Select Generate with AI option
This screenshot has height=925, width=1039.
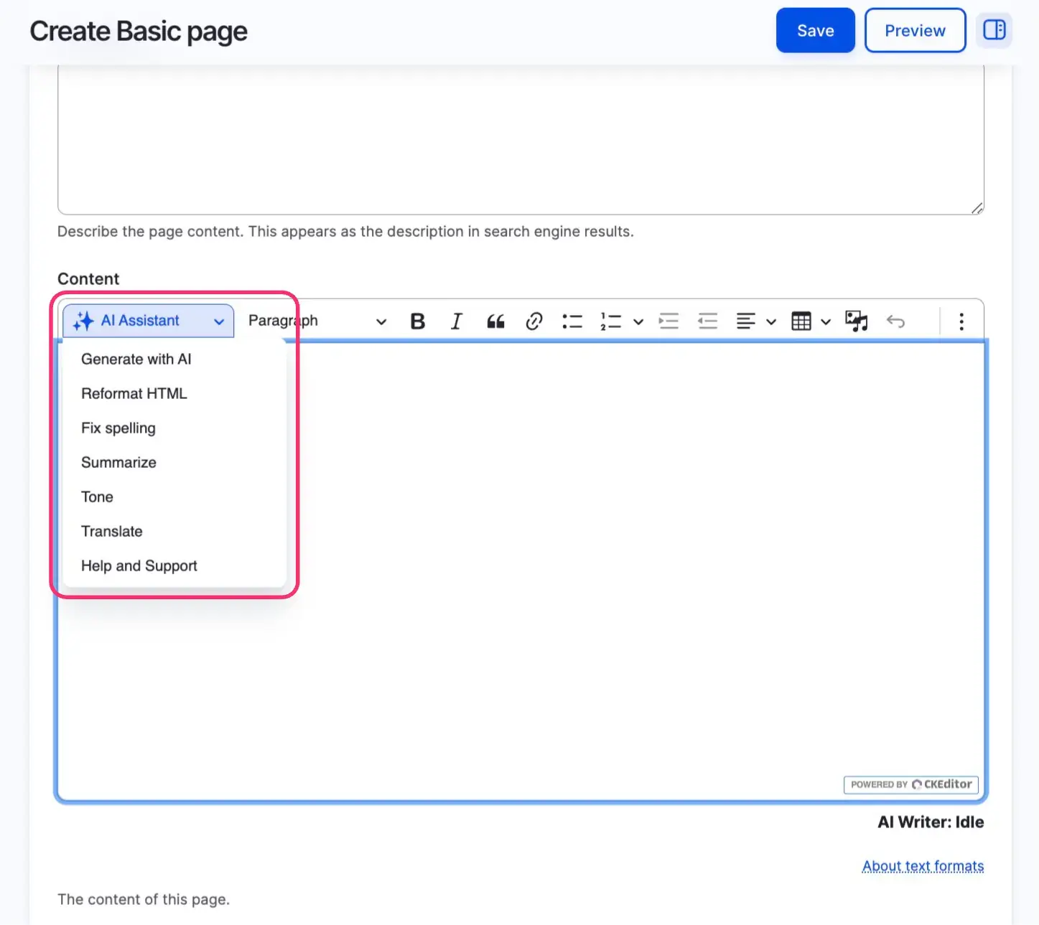tap(136, 360)
